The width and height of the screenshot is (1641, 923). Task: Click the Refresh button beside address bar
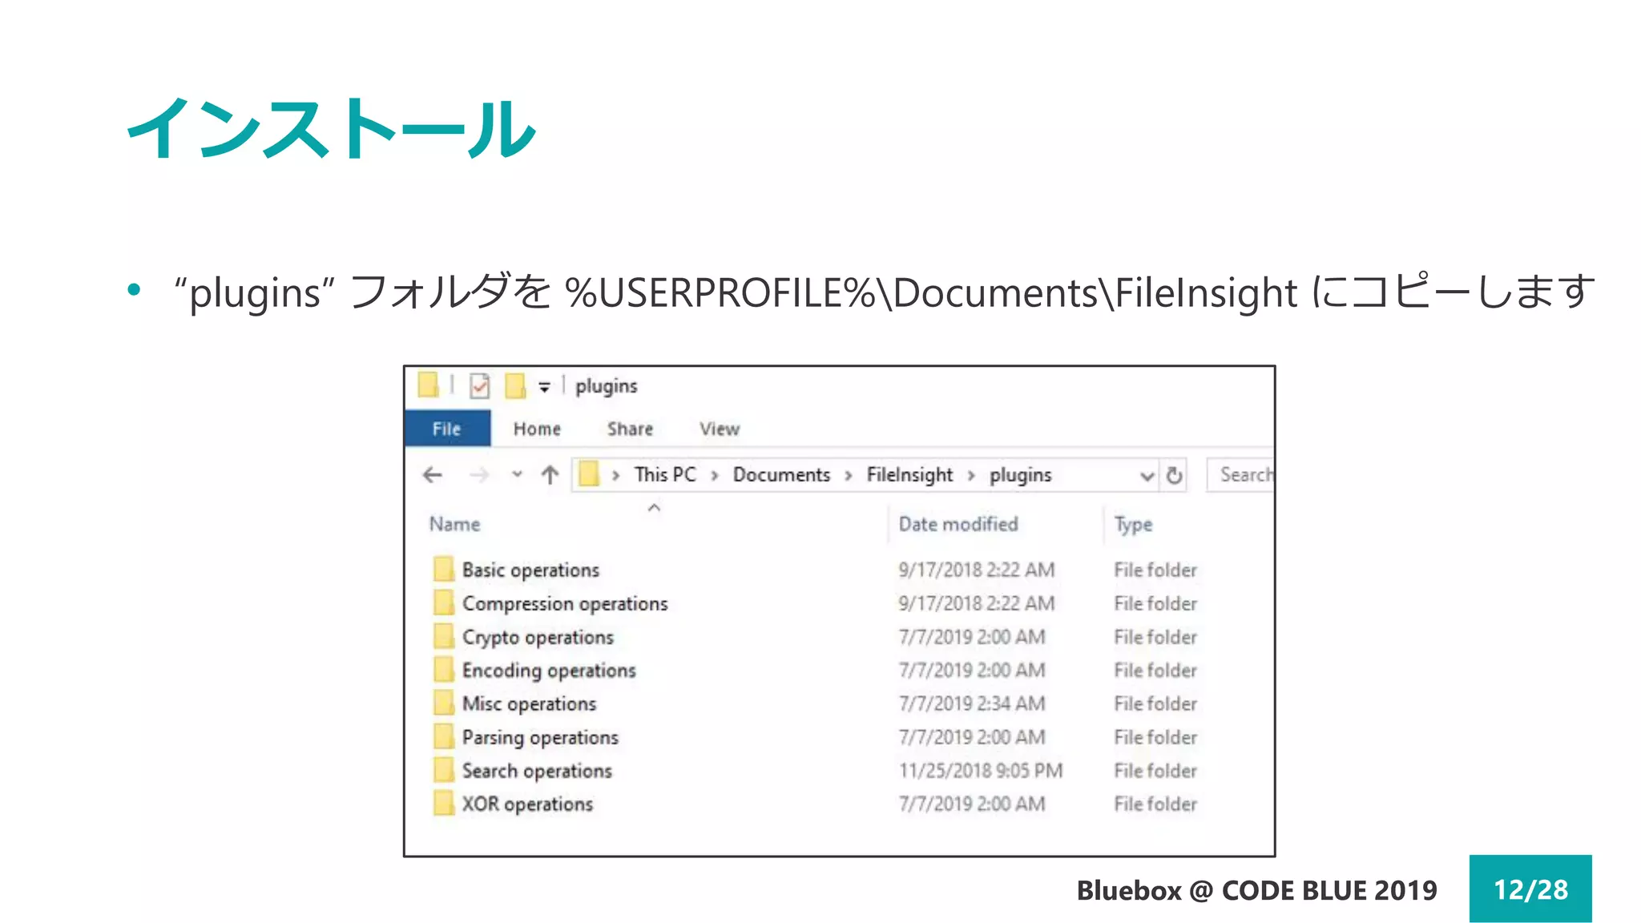tap(1174, 475)
